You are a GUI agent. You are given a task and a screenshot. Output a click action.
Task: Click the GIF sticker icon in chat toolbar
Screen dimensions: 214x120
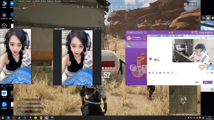[153, 73]
